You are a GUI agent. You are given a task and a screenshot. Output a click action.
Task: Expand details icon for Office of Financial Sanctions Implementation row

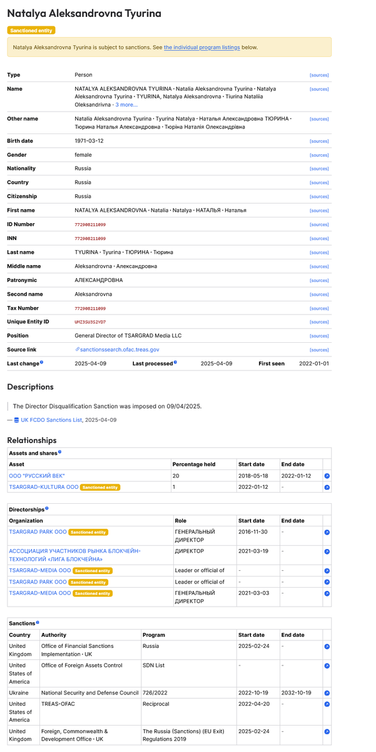327,646
